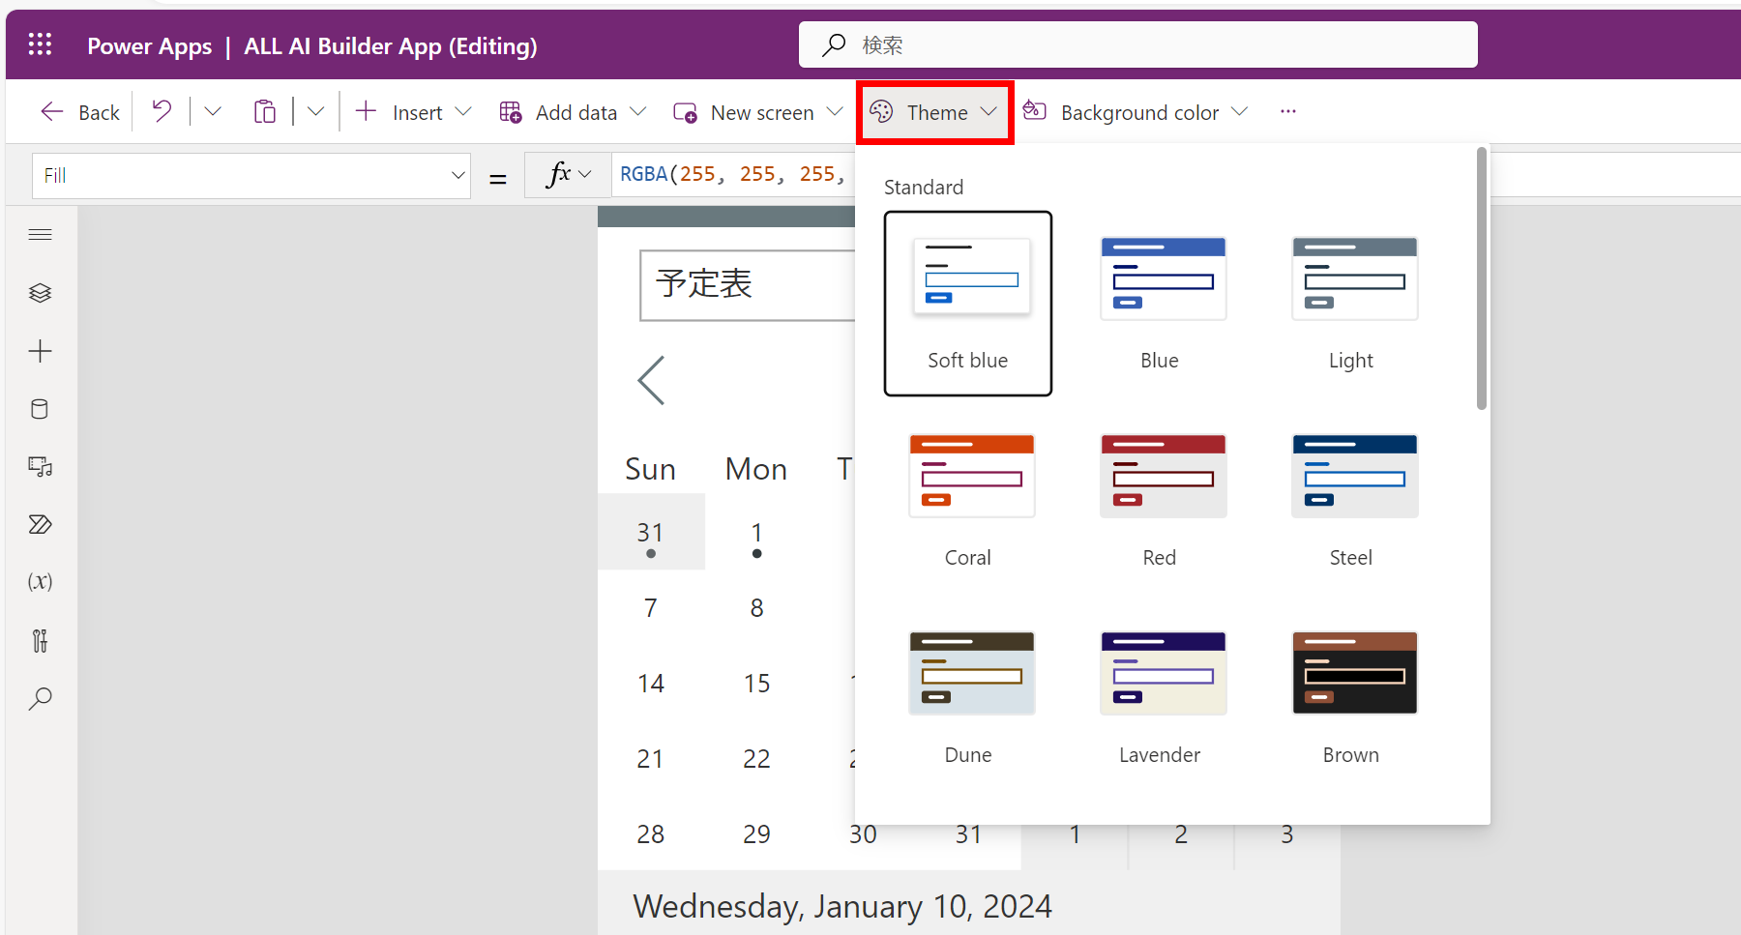Click the Power Apps title link
This screenshot has width=1741, height=935.
click(x=149, y=45)
